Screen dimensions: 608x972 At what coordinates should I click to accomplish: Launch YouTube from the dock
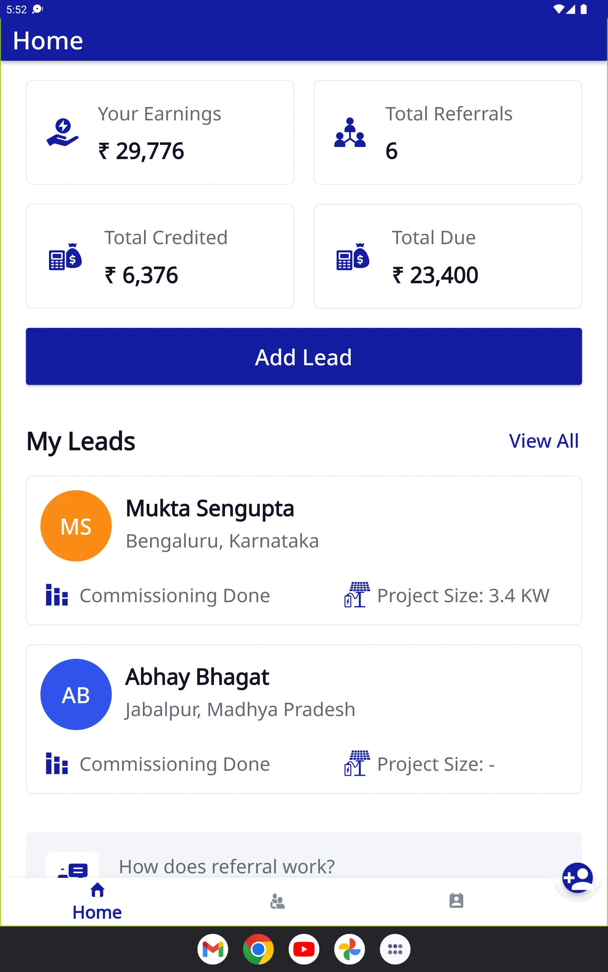(304, 950)
